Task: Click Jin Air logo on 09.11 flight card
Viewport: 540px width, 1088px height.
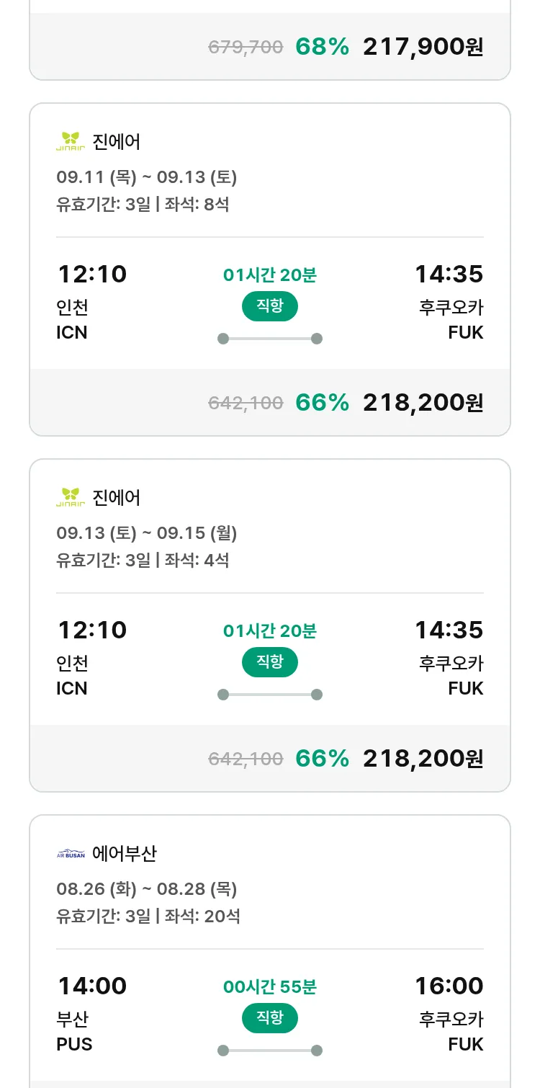Action: click(71, 142)
